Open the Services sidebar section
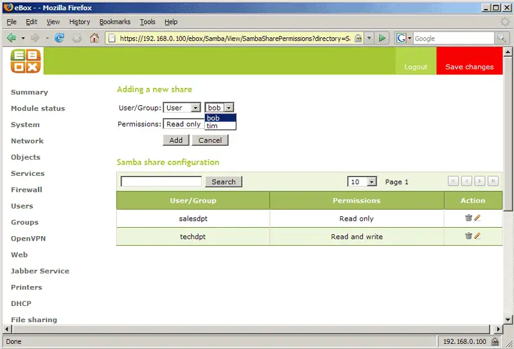Screen dimensions: 514x349 click(28, 173)
